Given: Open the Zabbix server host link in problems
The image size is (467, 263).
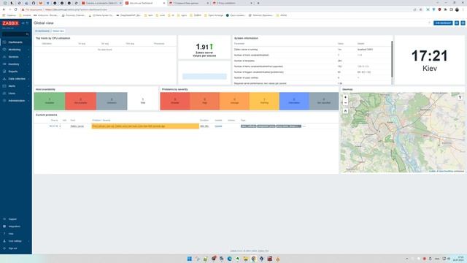Looking at the screenshot, I should click(77, 126).
